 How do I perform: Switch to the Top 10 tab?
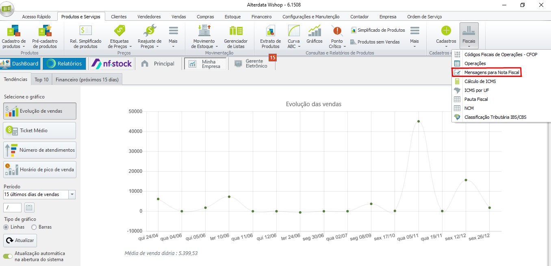coord(41,80)
